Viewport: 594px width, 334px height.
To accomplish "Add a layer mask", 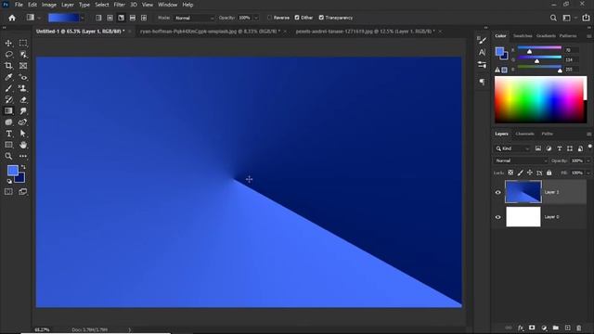I will (x=532, y=328).
